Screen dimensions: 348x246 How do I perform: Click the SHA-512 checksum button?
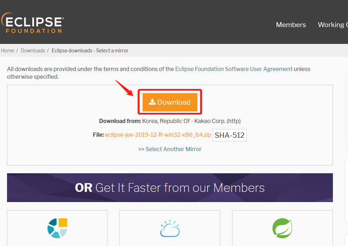point(230,135)
